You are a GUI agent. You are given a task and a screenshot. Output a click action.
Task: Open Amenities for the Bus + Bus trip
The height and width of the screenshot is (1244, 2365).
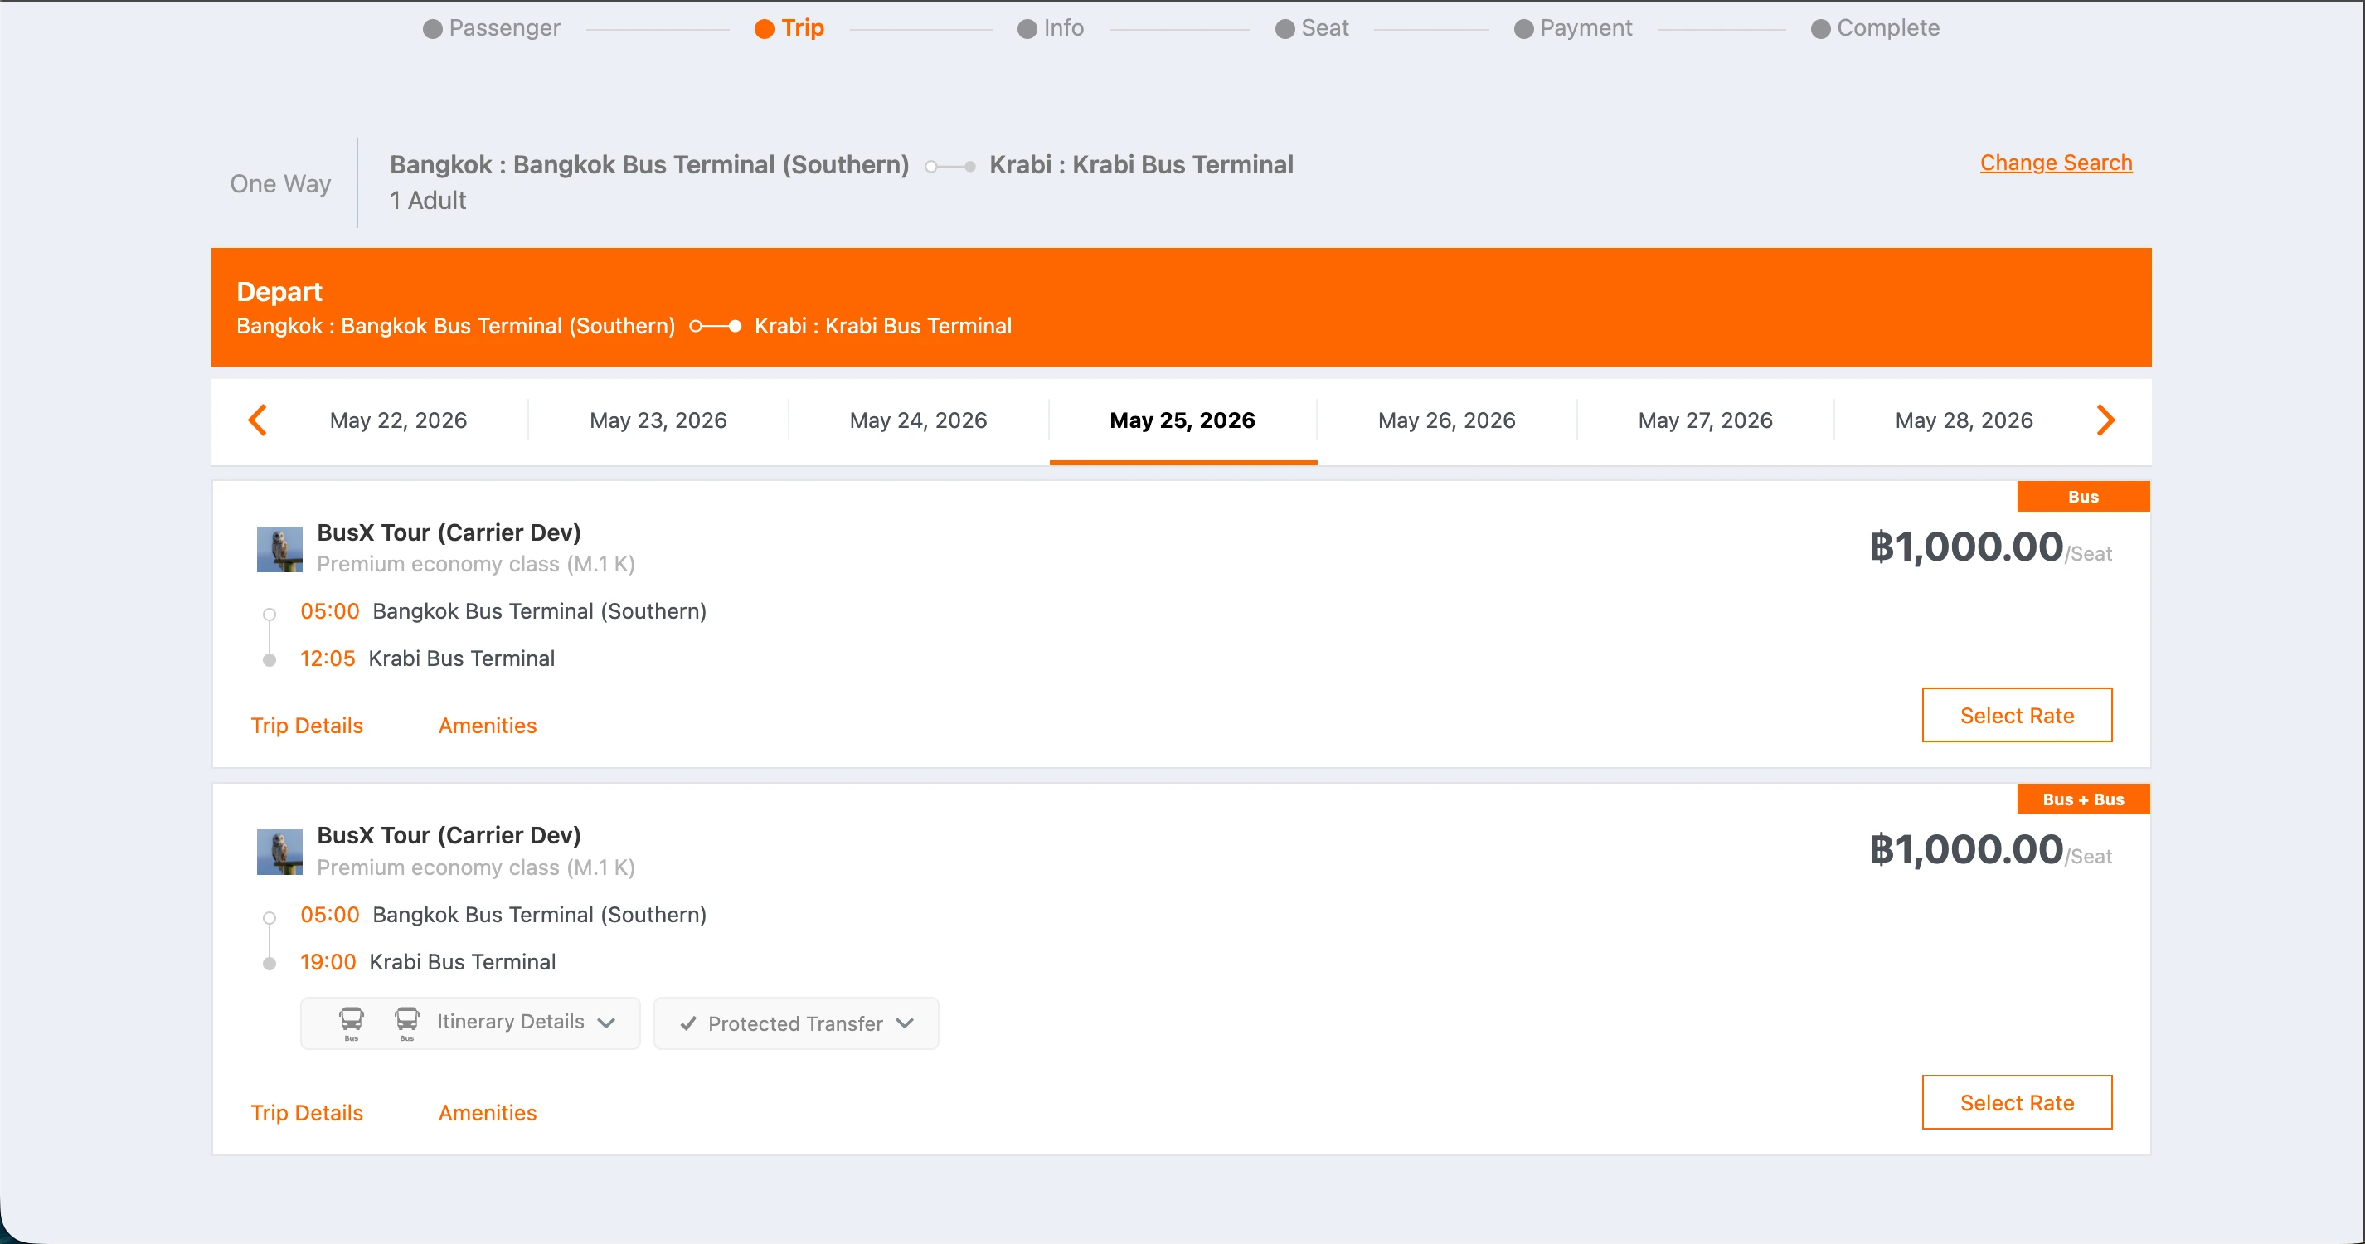point(488,1114)
